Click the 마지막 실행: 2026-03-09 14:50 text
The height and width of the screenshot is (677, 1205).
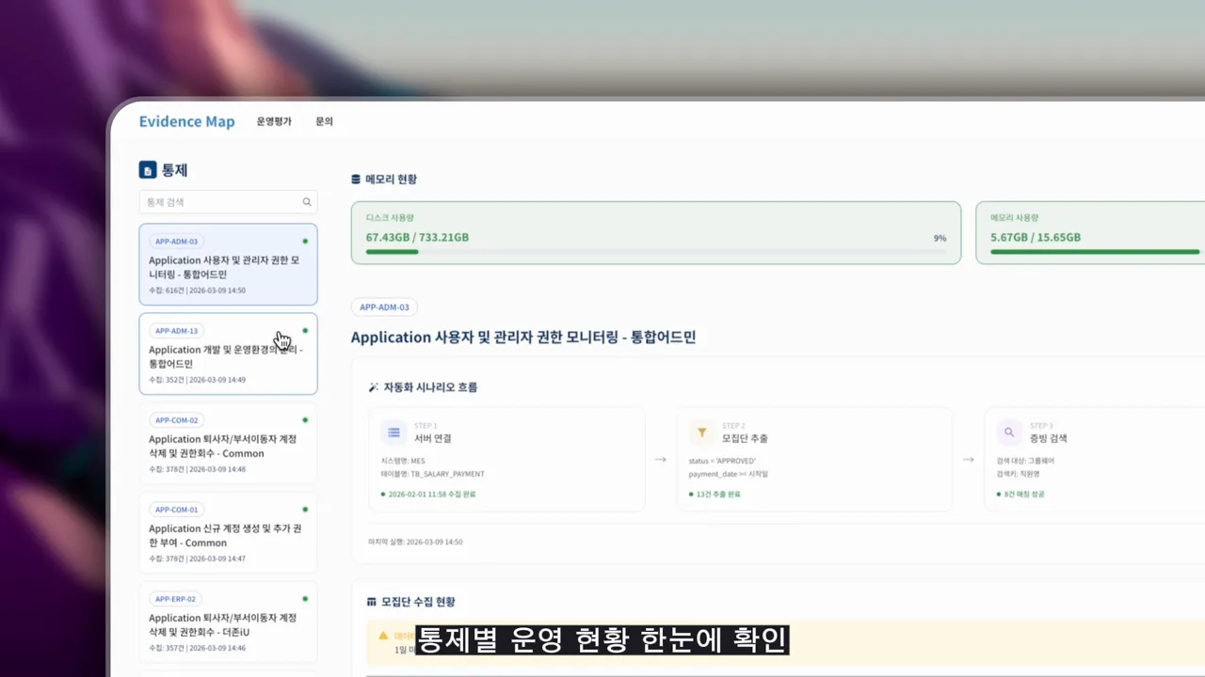[x=415, y=542]
